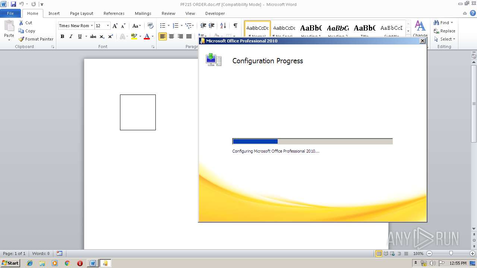Clear formatting with eraser icon
The height and width of the screenshot is (268, 477).
151,26
